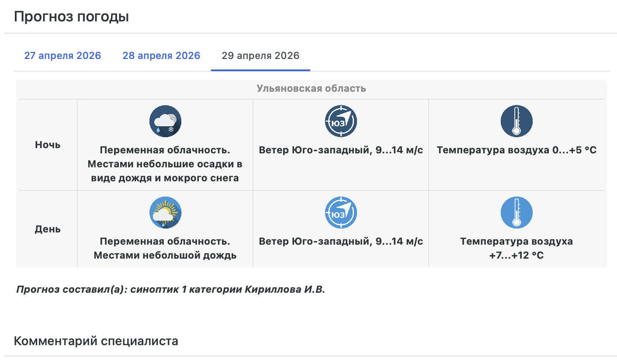Click the night south-west wind compass icon
The width and height of the screenshot is (617, 360).
click(x=341, y=121)
